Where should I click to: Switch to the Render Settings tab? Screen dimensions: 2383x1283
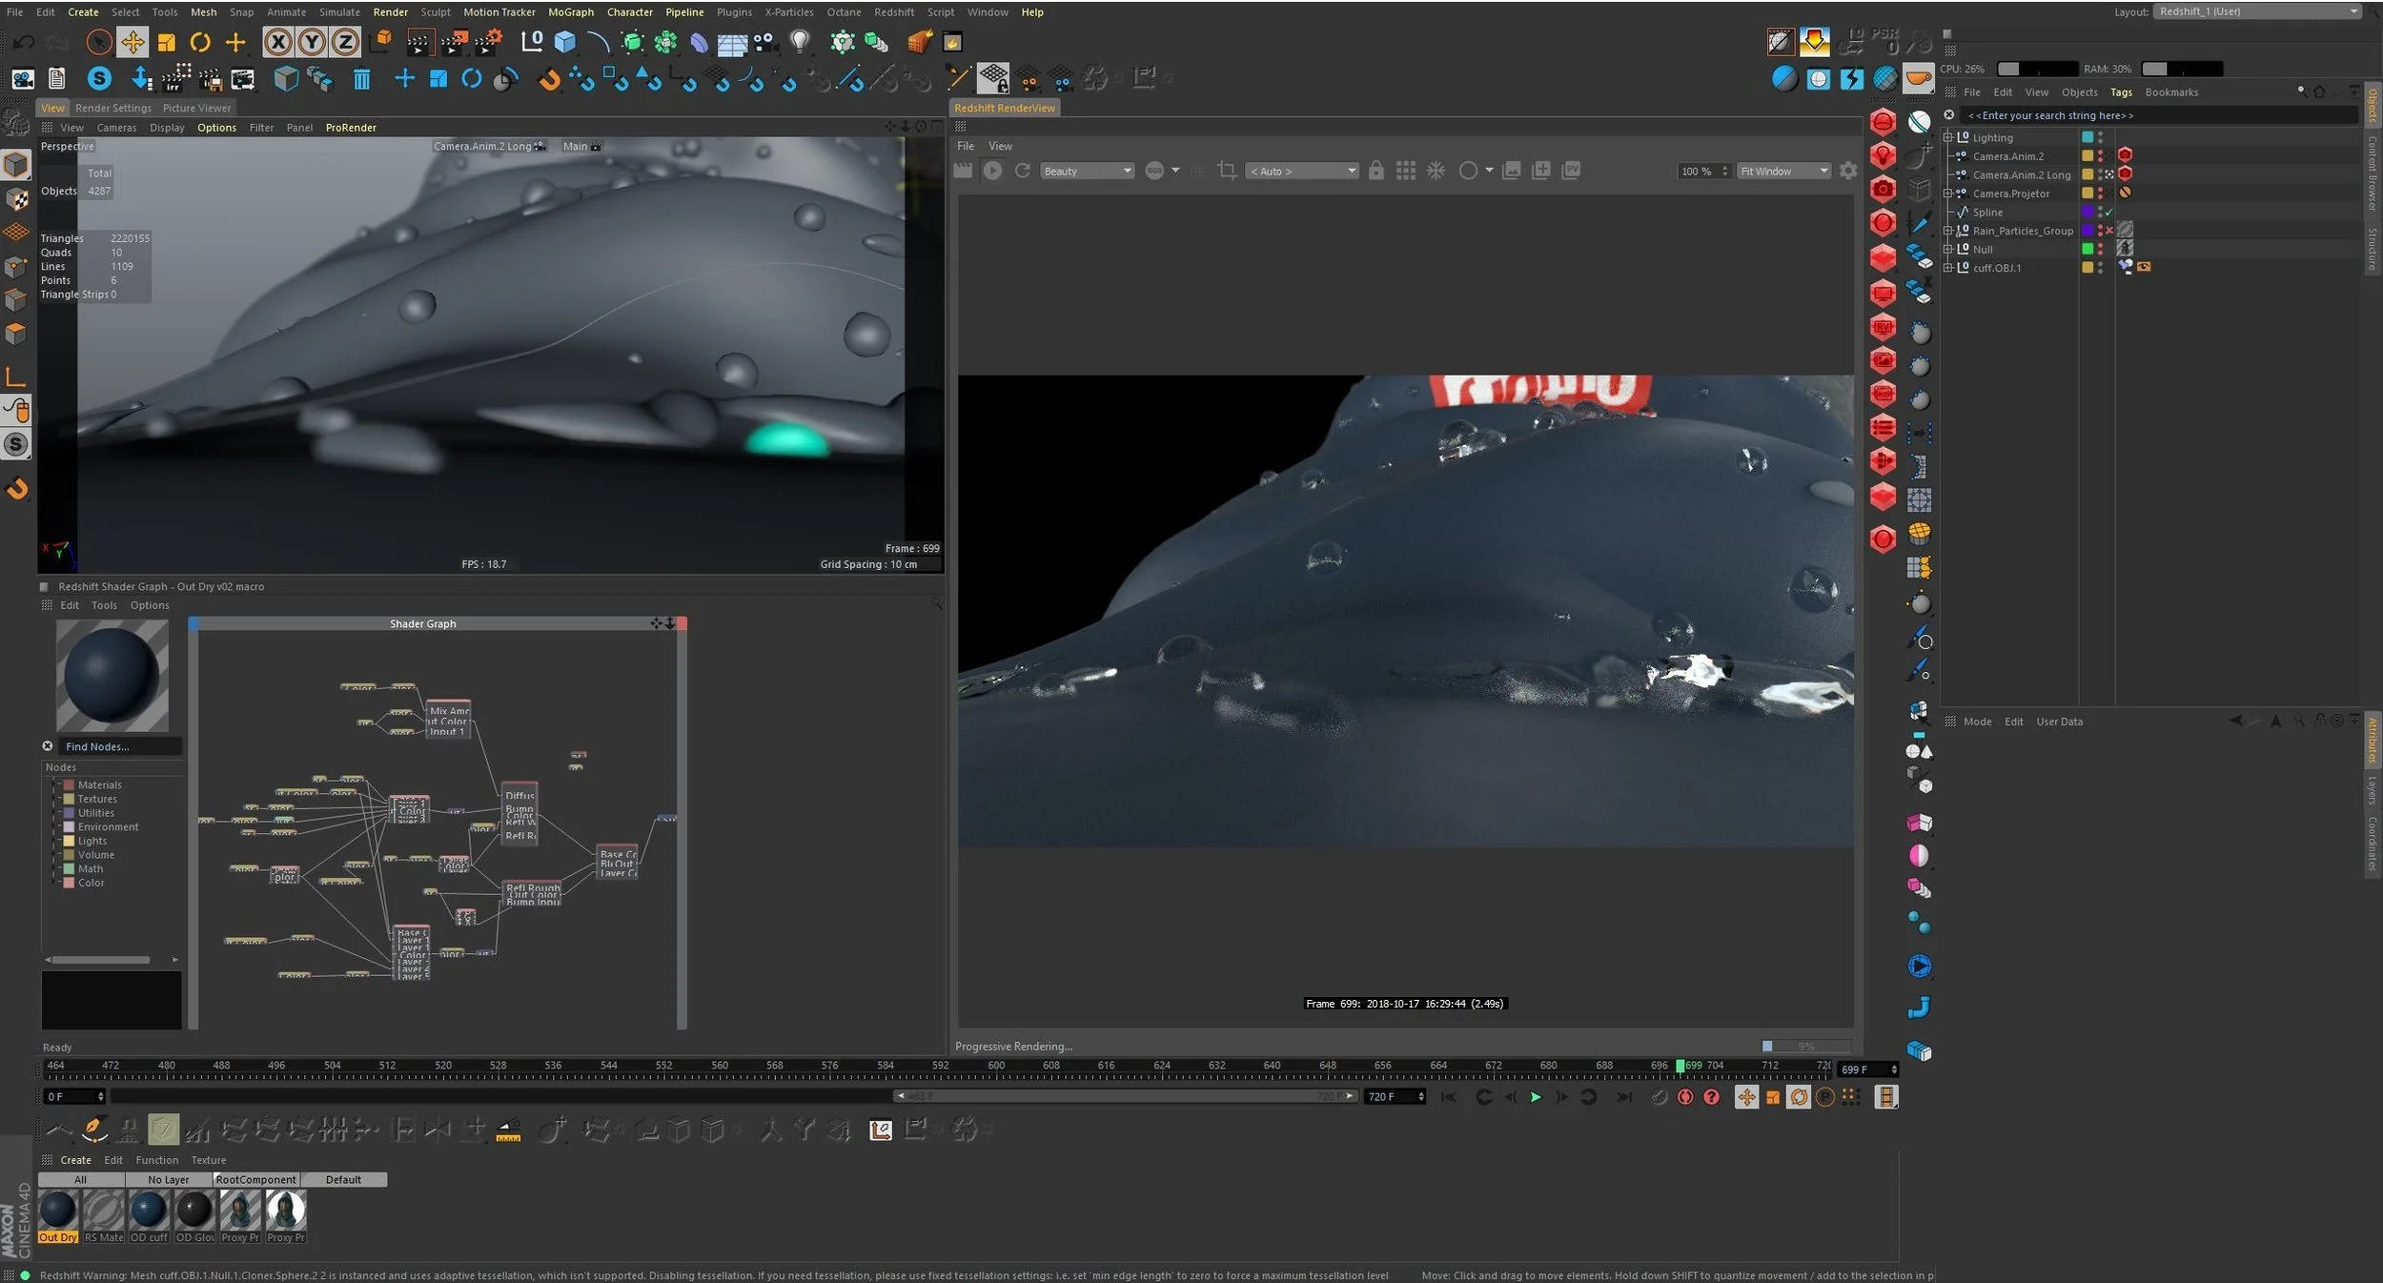(x=113, y=108)
